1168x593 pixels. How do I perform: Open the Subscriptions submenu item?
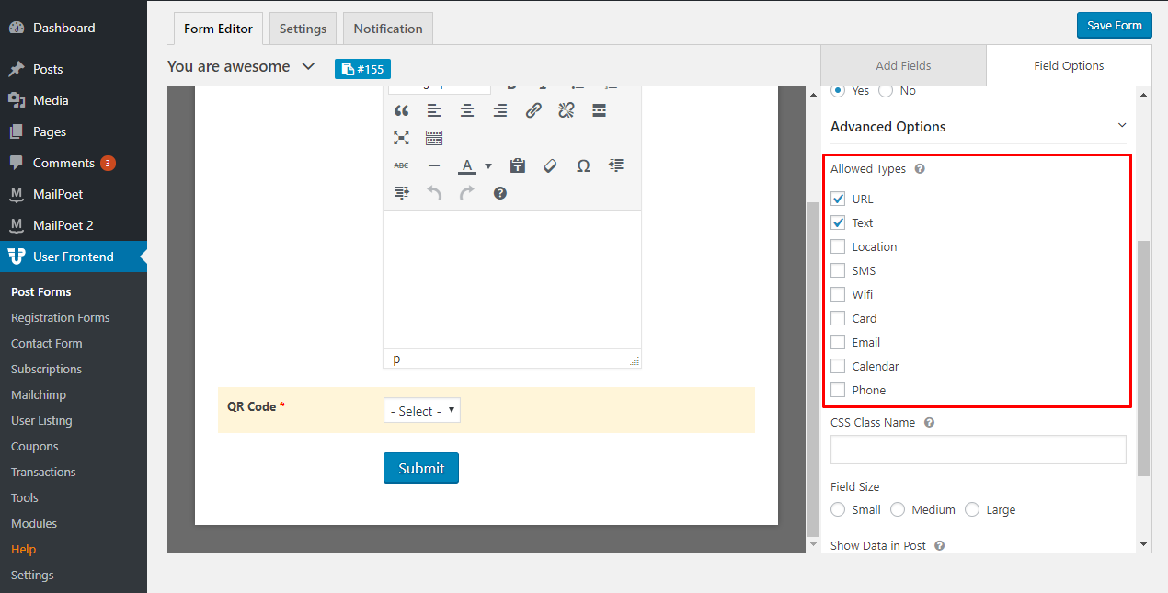click(x=47, y=369)
